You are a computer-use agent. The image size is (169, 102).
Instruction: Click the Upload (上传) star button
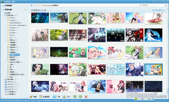click(x=66, y=97)
